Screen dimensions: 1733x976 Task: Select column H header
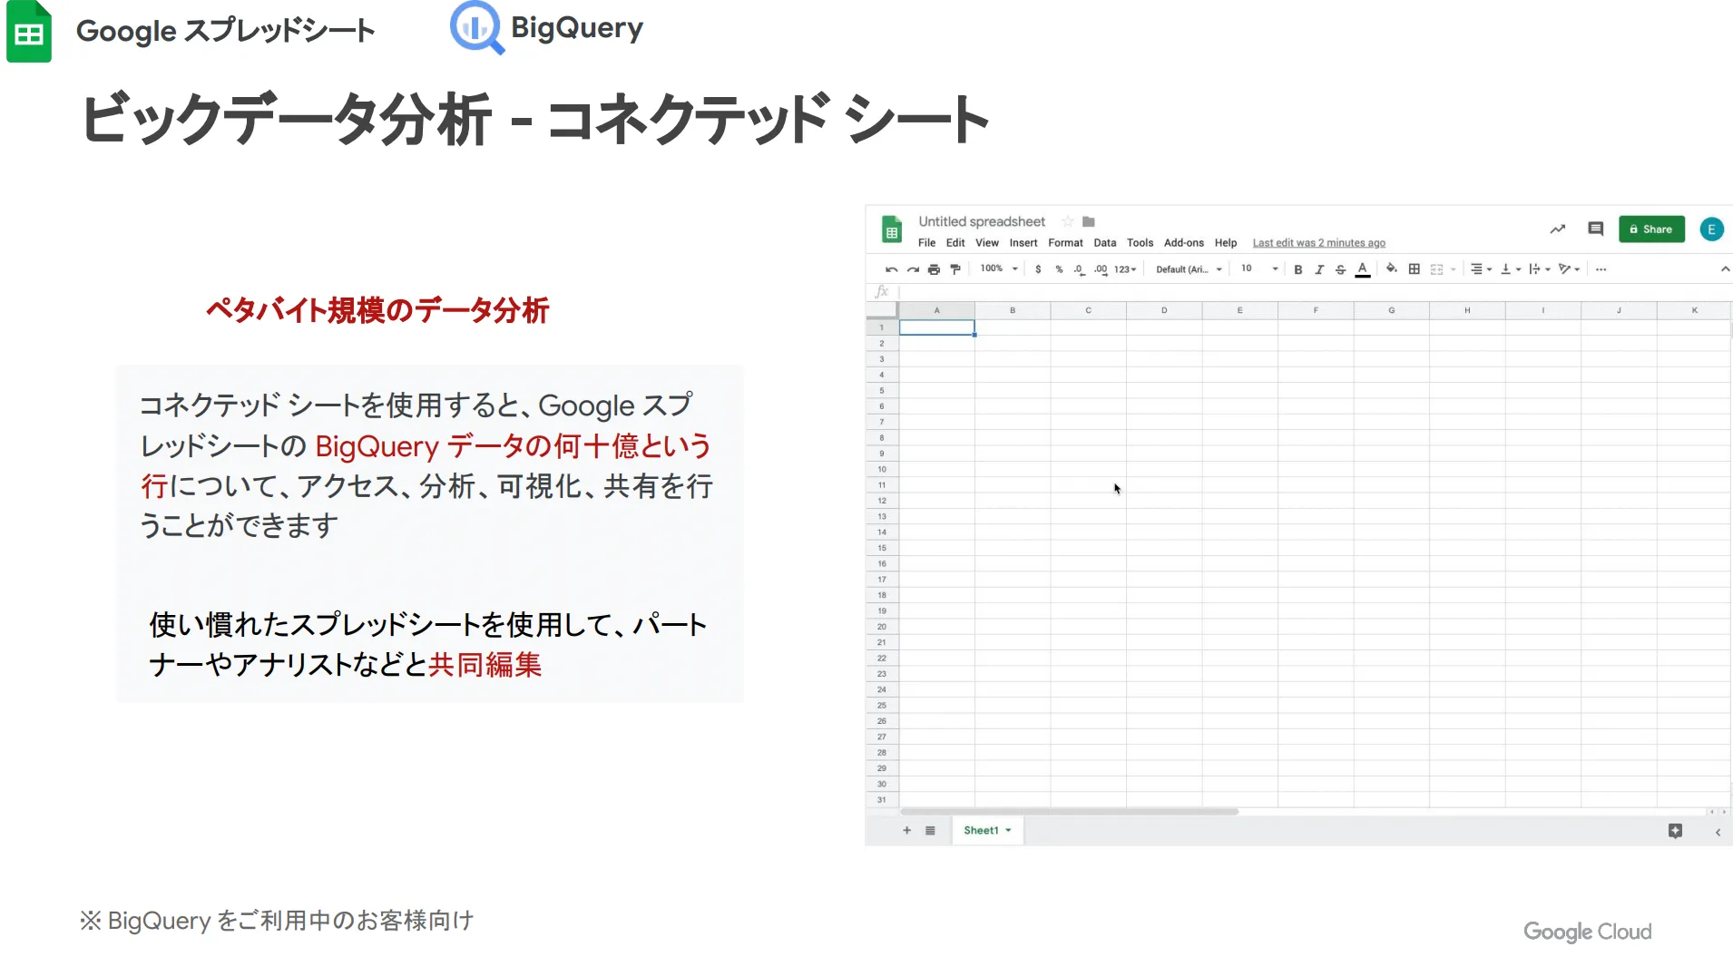pos(1467,310)
